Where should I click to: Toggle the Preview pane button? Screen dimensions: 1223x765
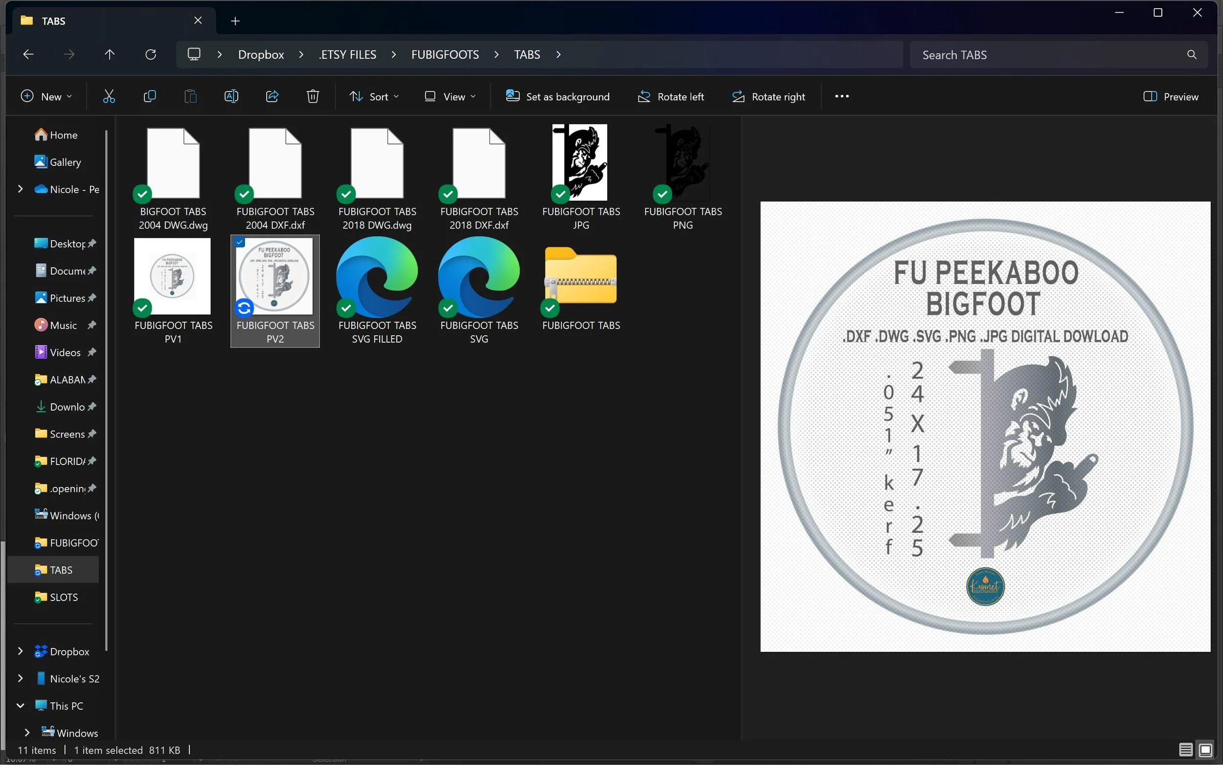1171,96
